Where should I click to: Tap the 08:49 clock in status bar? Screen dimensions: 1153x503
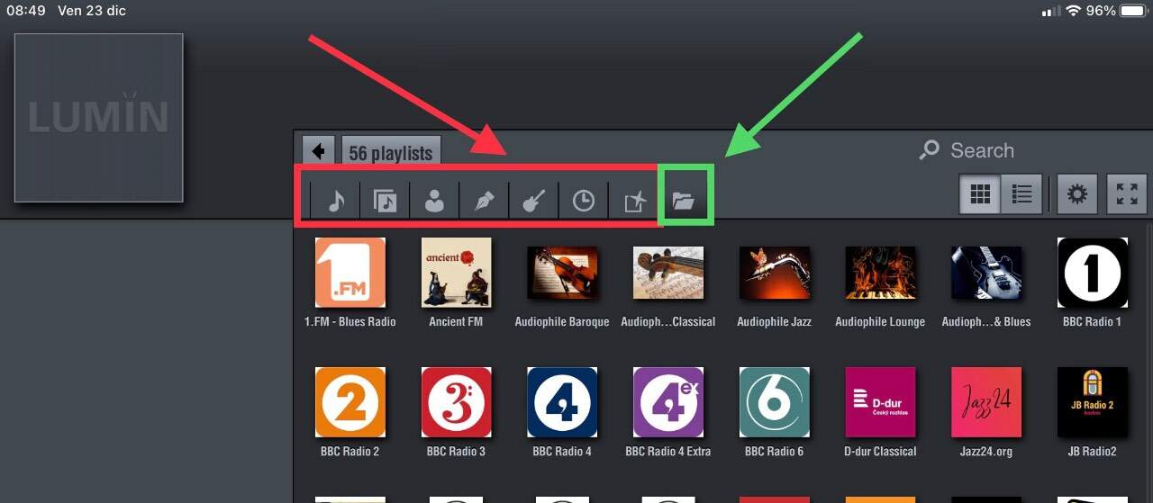coord(25,11)
